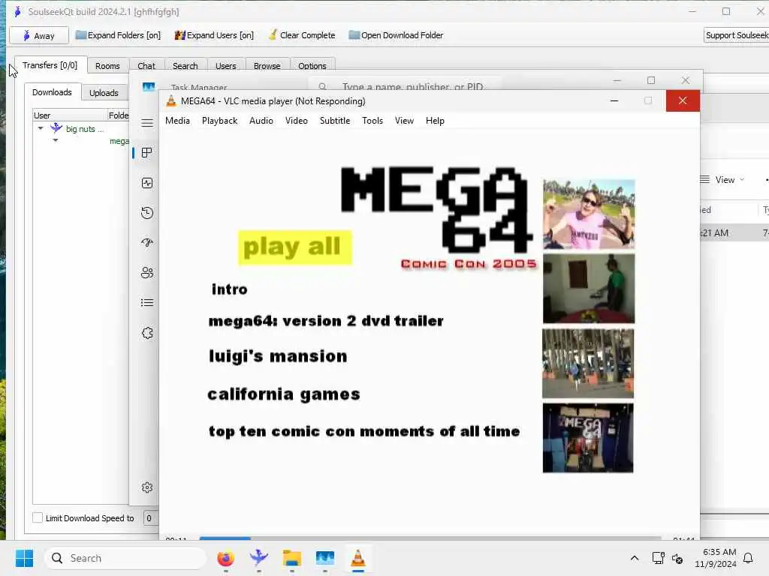The width and height of the screenshot is (769, 576).
Task: Open Task Manager Startup apps icon
Action: pos(147,242)
